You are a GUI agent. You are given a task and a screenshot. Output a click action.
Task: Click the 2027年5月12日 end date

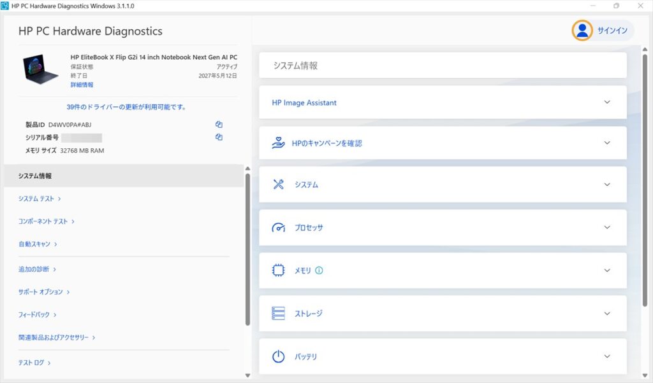[x=218, y=76]
